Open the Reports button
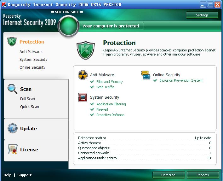 point(203,175)
